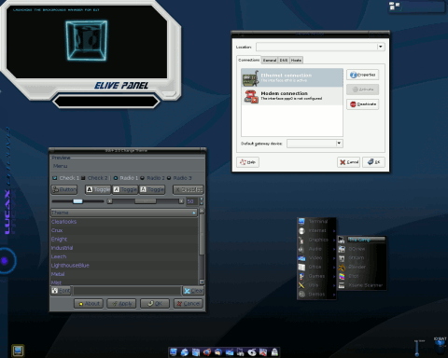The width and height of the screenshot is (448, 358).
Task: Open the Video submenu in the menu
Action: pos(316,258)
